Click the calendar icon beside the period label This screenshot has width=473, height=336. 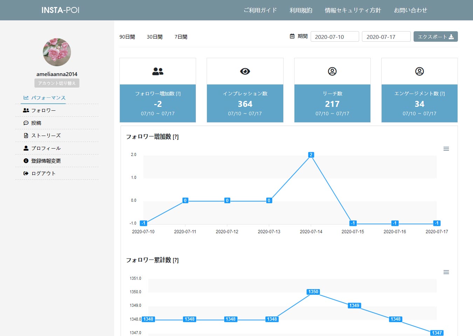(x=292, y=36)
